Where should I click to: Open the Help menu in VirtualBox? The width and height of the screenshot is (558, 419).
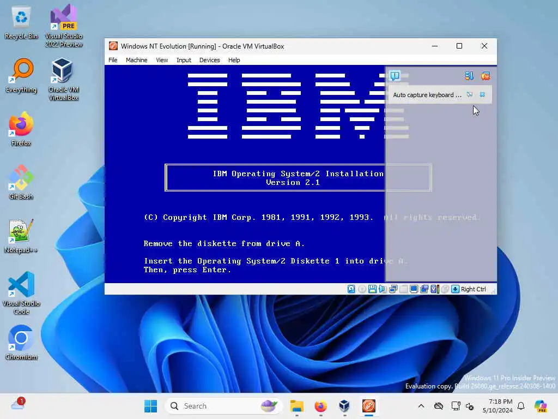[234, 60]
